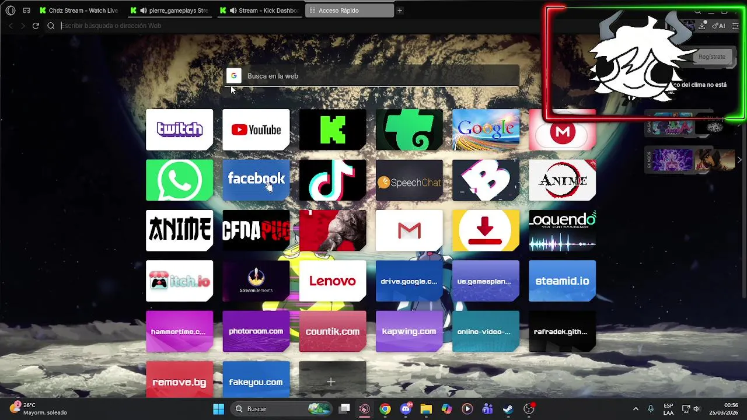Open the Lenovo speed dial tile
The height and width of the screenshot is (420, 747).
333,281
